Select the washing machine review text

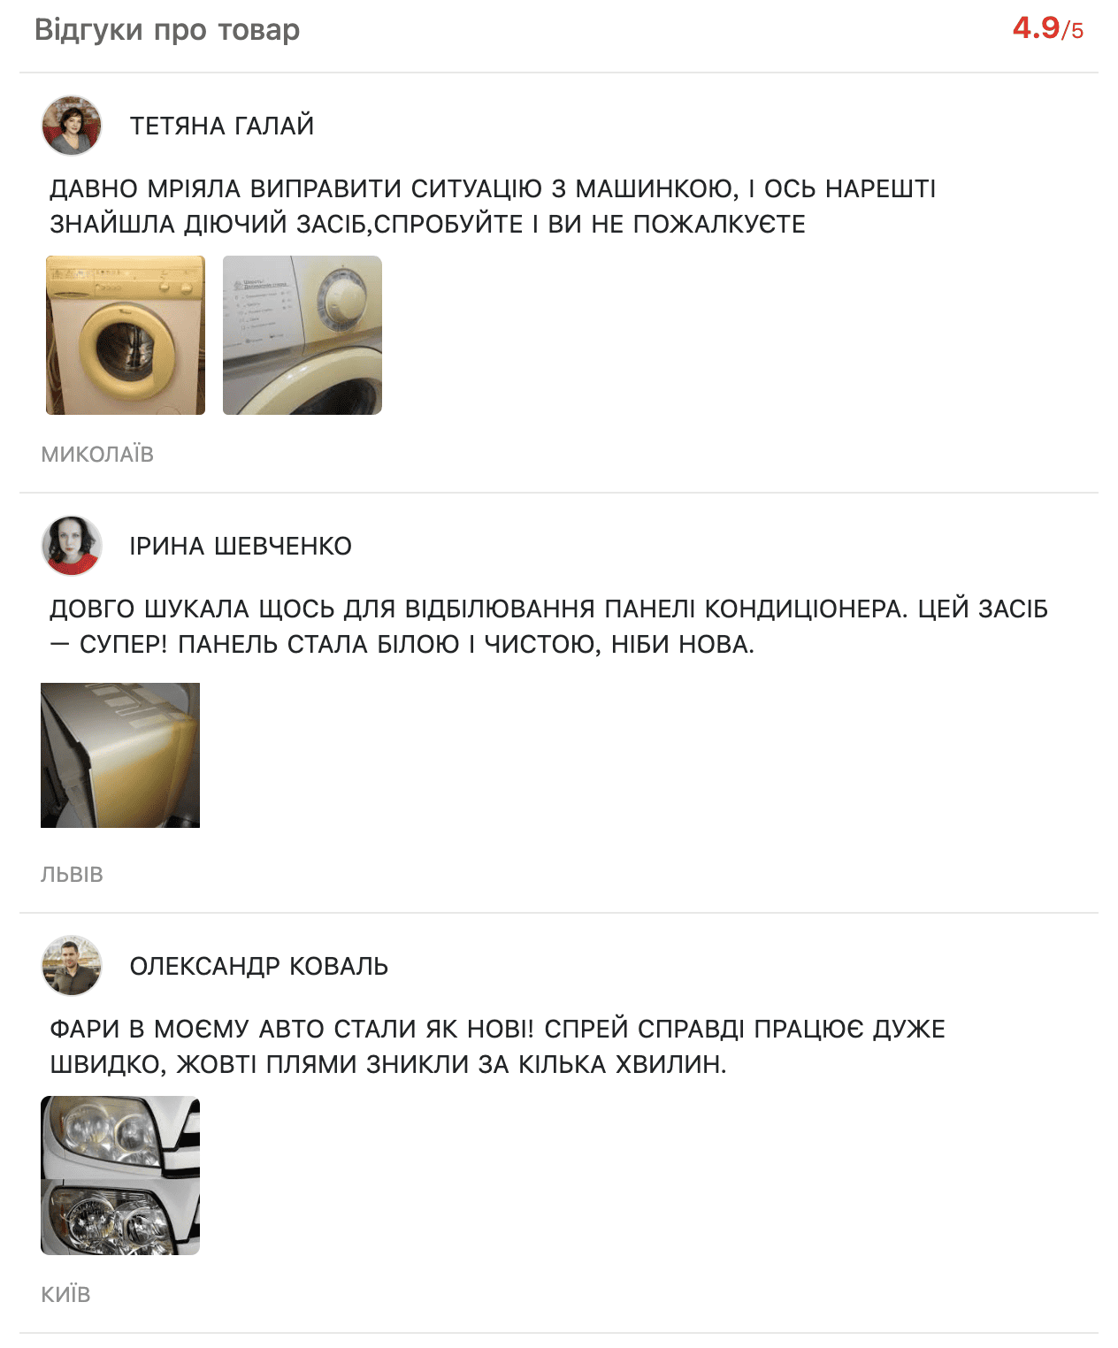click(x=493, y=206)
